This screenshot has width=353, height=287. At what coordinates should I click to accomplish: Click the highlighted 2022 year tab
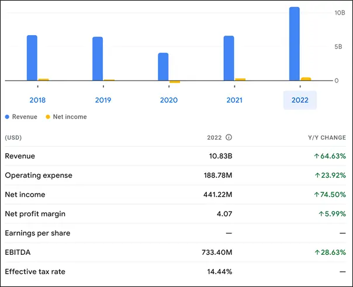(300, 100)
